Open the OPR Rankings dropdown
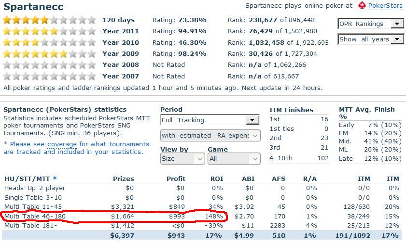 tap(370, 24)
